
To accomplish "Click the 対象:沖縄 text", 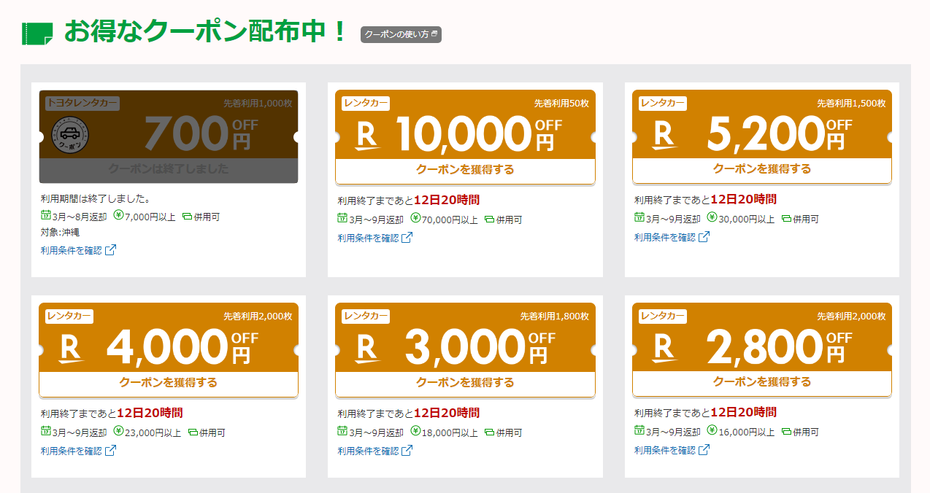I will pyautogui.click(x=60, y=233).
